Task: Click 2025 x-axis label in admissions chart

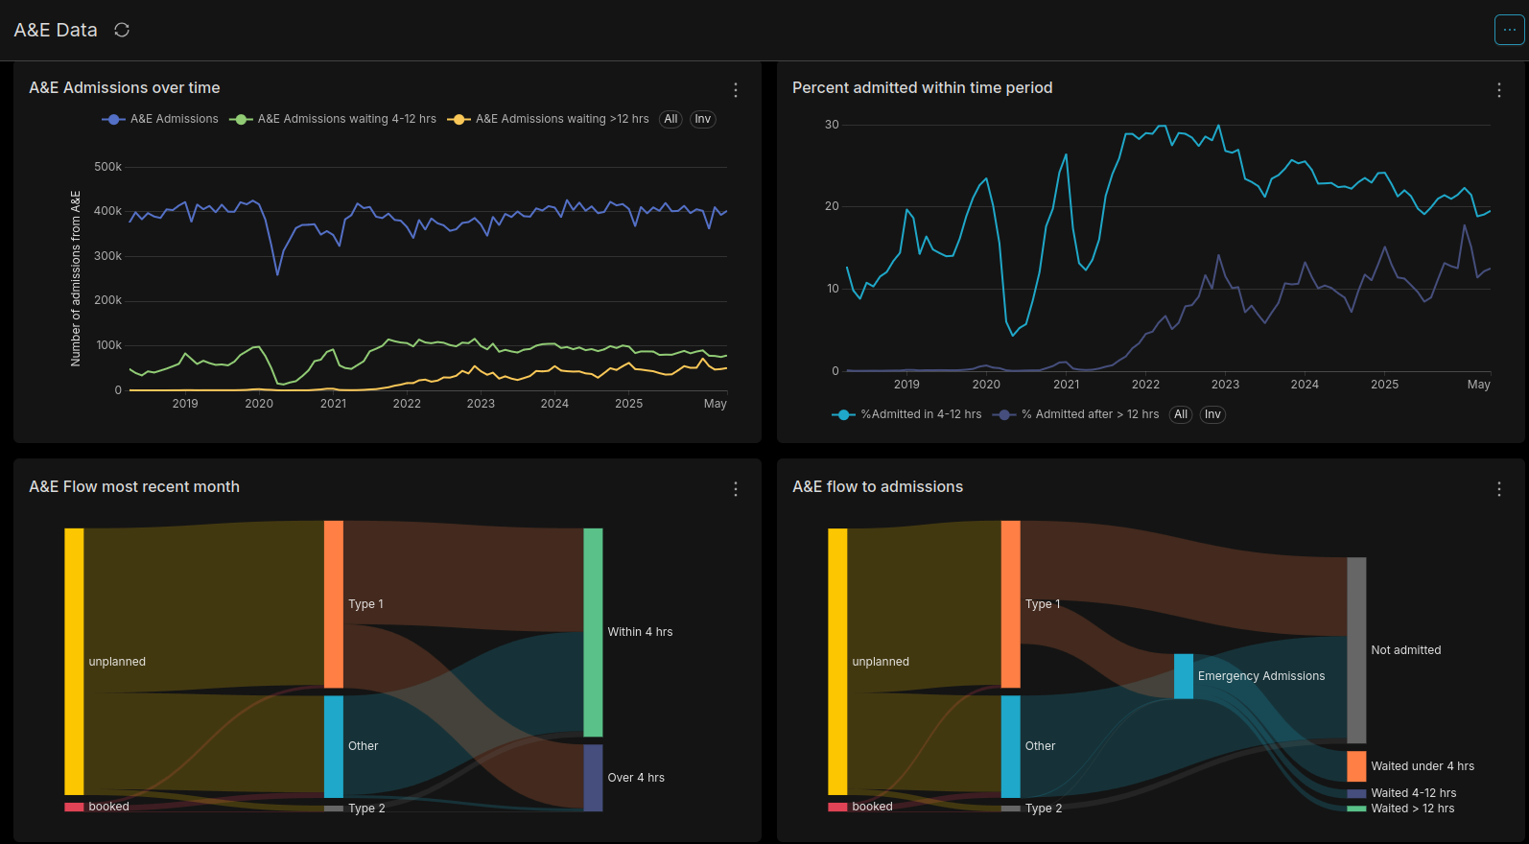Action: pos(628,404)
